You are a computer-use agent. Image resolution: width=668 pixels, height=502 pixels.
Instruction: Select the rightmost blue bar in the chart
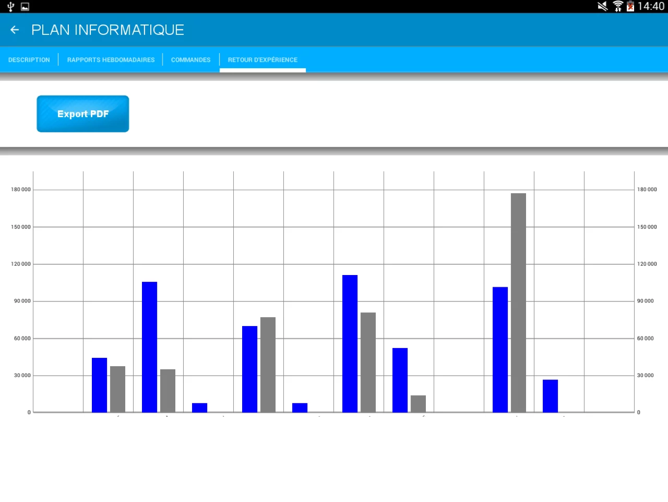tap(550, 396)
